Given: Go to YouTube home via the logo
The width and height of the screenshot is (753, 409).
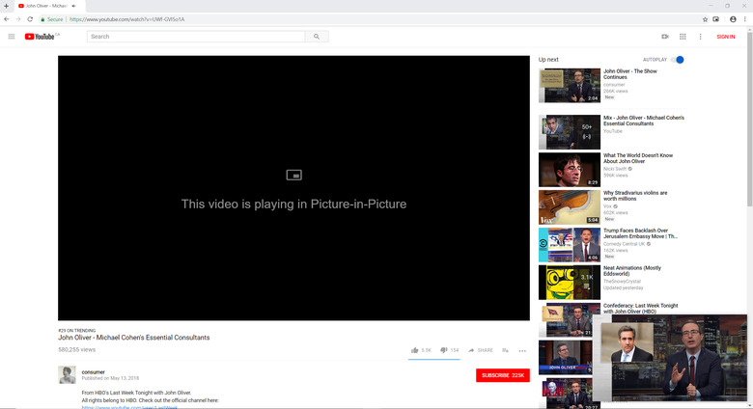Looking at the screenshot, I should click(x=40, y=37).
